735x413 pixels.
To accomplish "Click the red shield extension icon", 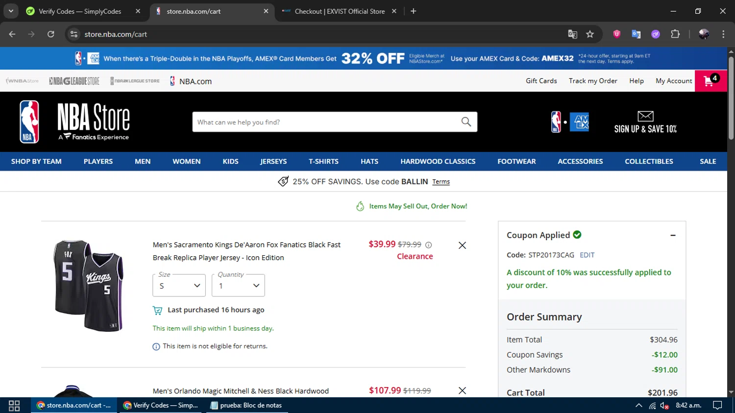I will coord(617,34).
